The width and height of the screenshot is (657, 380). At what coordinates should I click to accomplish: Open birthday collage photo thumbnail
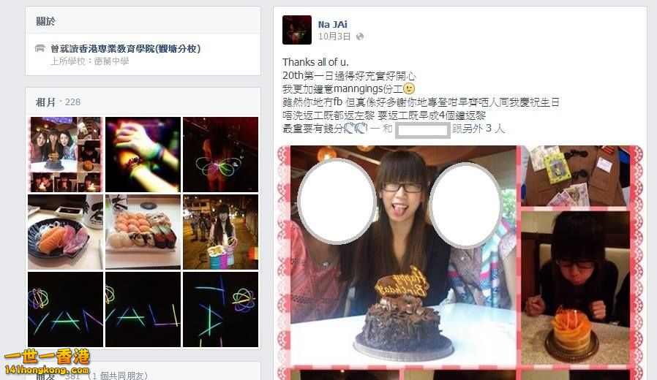click(x=65, y=154)
